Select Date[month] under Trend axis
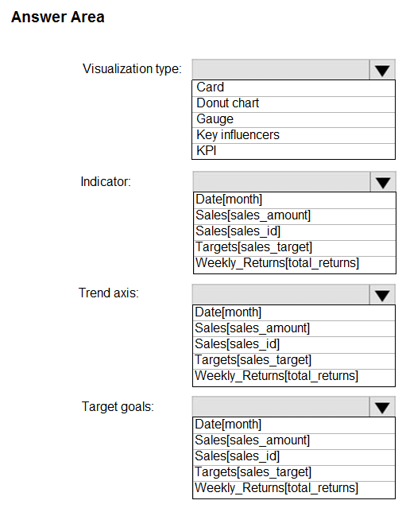The image size is (406, 508). click(294, 312)
